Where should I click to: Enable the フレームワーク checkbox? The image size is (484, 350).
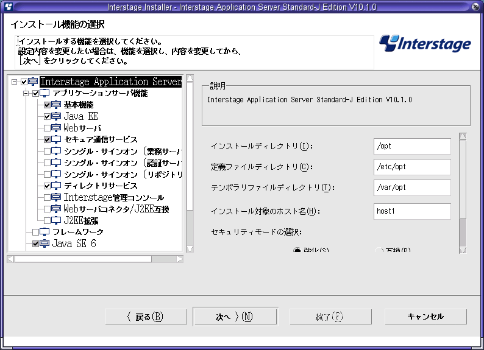36,232
